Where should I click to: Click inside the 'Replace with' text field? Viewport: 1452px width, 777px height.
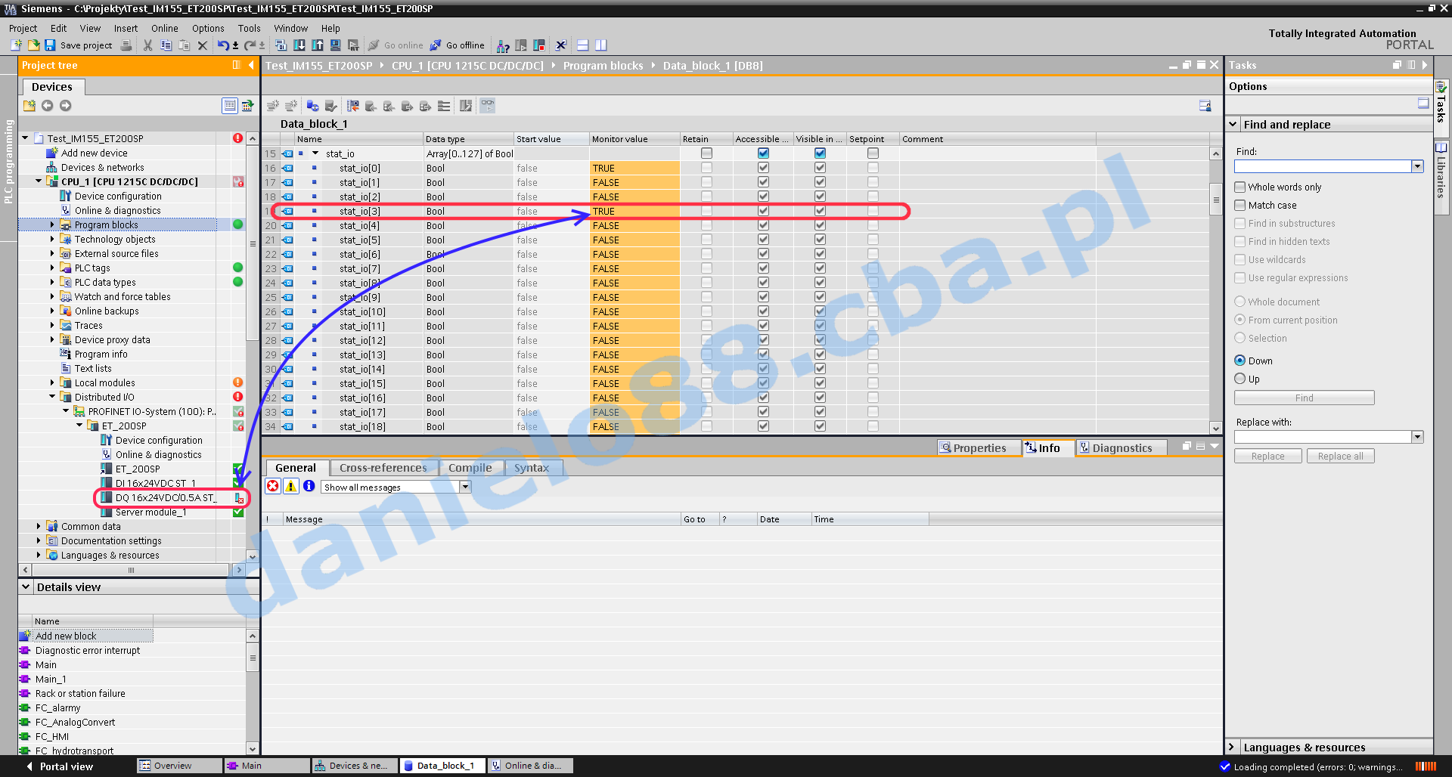click(x=1323, y=437)
